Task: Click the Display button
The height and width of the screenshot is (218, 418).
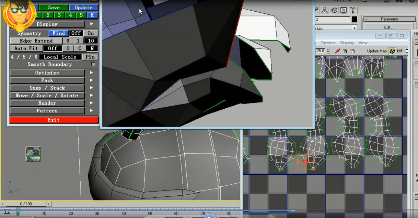Action: [47, 24]
